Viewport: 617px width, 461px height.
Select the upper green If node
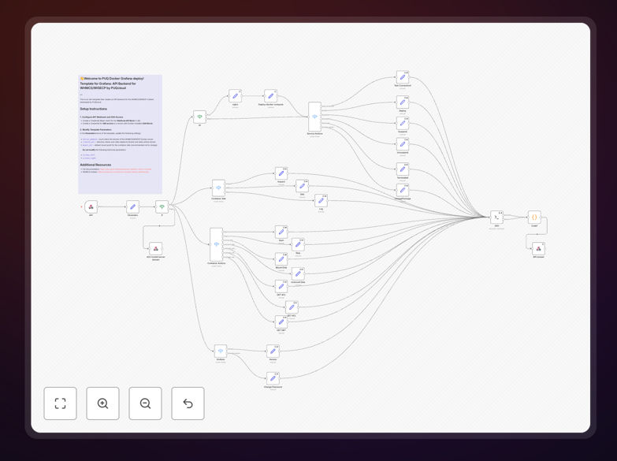(x=199, y=117)
